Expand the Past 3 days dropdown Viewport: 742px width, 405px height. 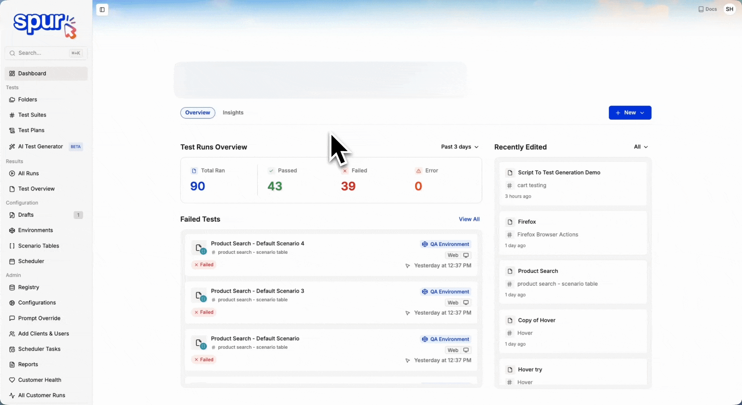pyautogui.click(x=460, y=147)
